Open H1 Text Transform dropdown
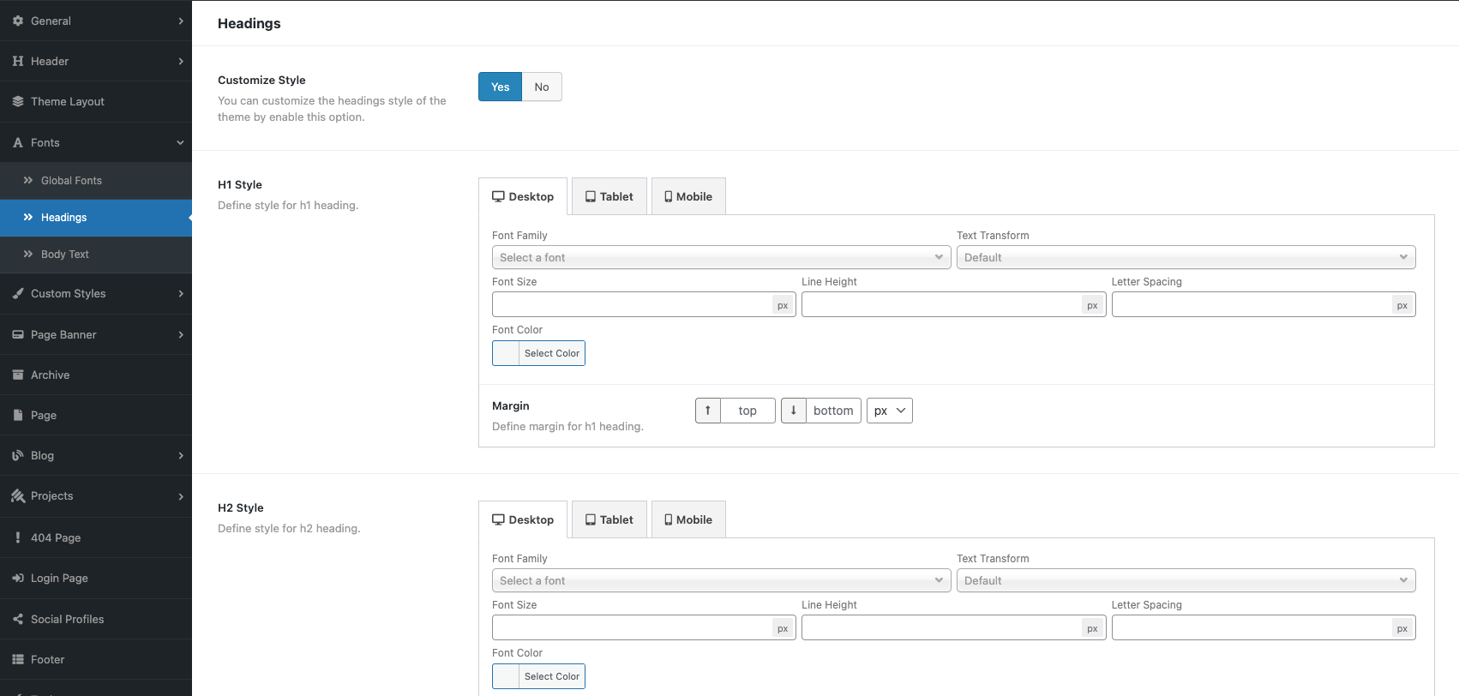This screenshot has width=1459, height=696. pyautogui.click(x=1186, y=257)
